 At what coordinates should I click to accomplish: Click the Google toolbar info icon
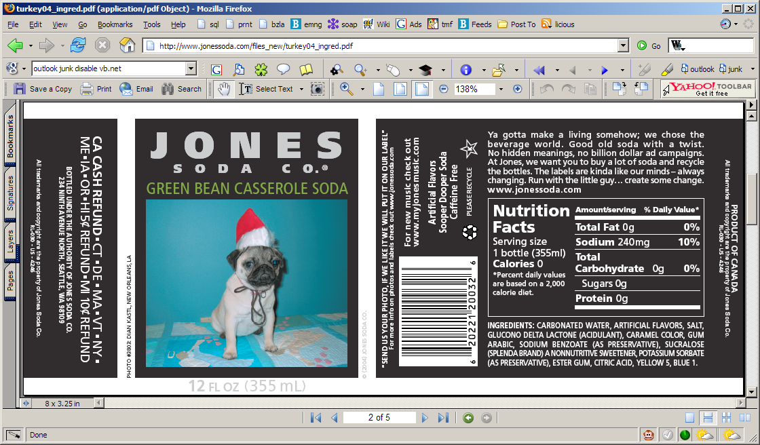coord(465,70)
